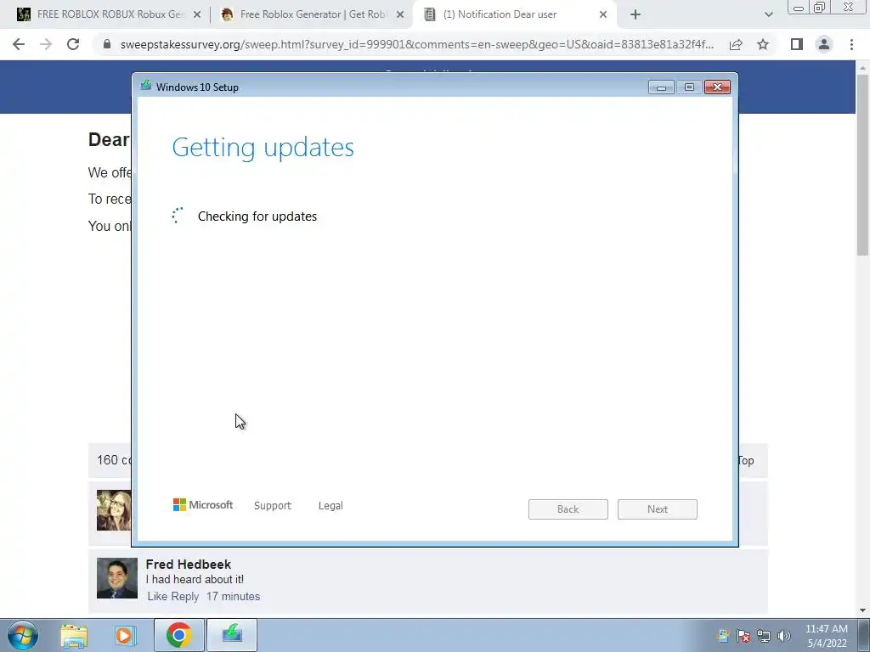870x652 pixels.
Task: Minimize the Chrome window
Action: [799, 8]
